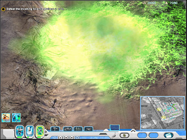Image resolution: width=187 pixels, height=140 pixels.
Task: Activate the first blue oval ability button
Action: (x=20, y=132)
